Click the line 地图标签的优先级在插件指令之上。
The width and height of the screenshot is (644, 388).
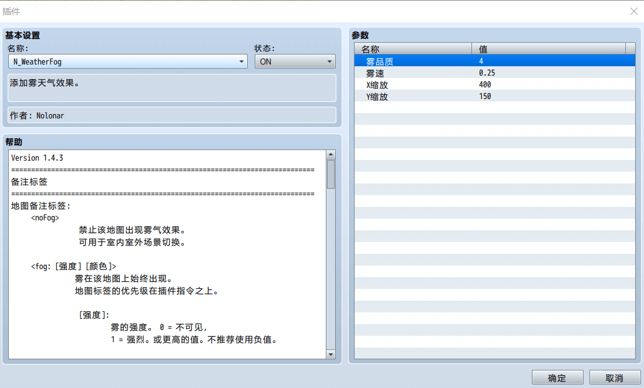[146, 291]
